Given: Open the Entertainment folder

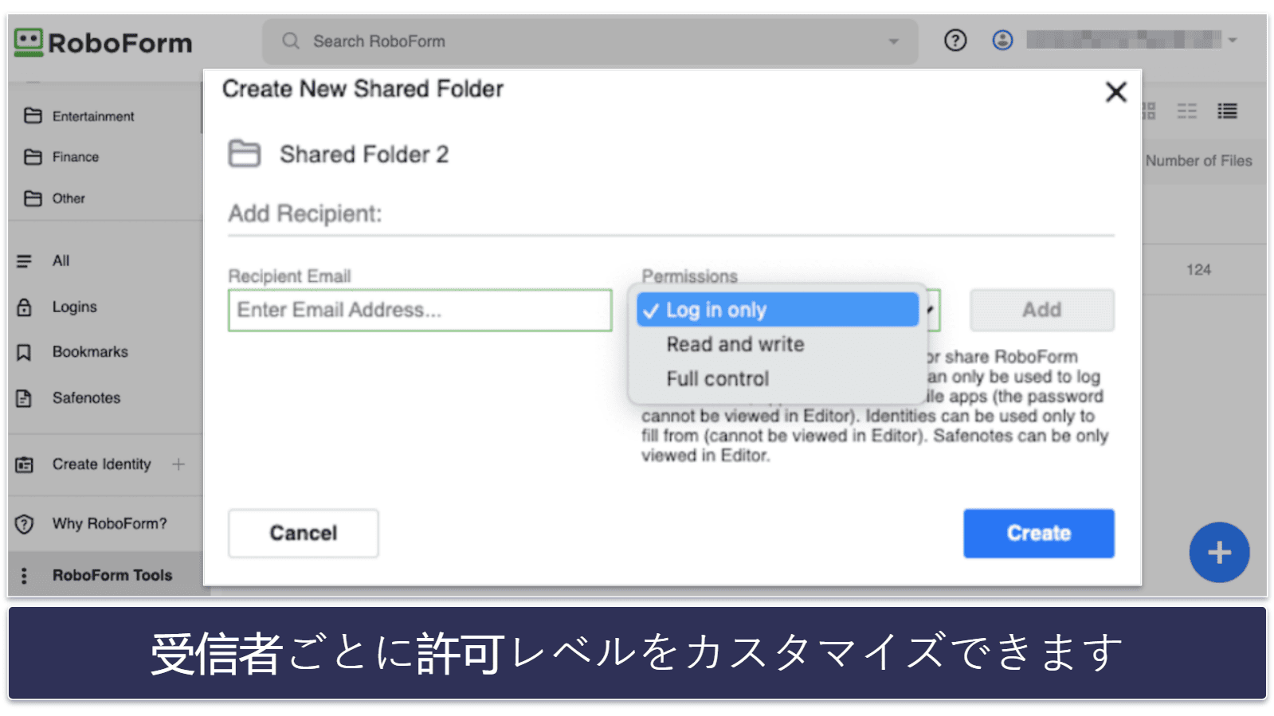Looking at the screenshot, I should [93, 116].
